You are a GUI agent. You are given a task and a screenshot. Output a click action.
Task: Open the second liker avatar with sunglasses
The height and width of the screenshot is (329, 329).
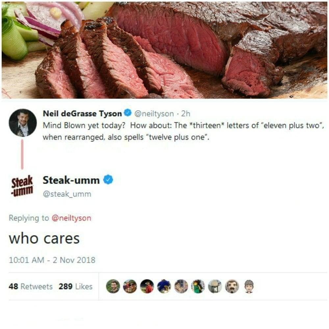(130, 286)
